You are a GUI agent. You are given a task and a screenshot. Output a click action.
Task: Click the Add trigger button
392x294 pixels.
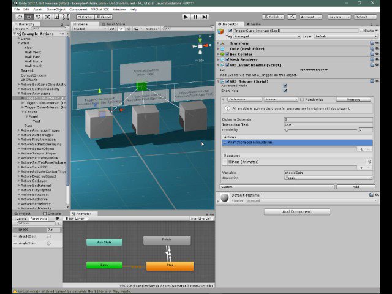(x=355, y=187)
